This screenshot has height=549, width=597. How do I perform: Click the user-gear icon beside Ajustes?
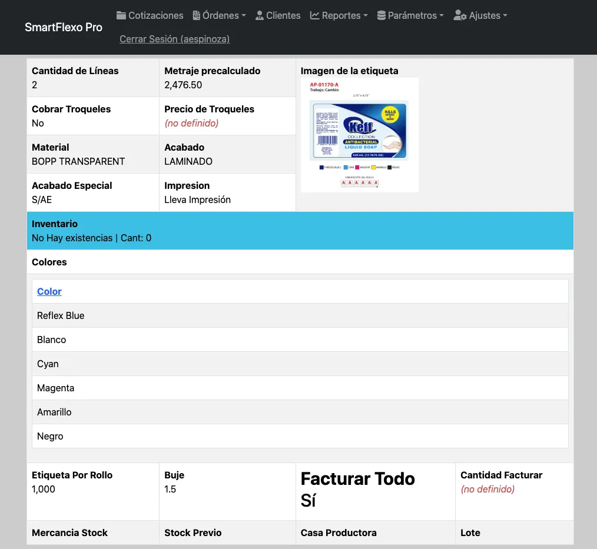[460, 16]
